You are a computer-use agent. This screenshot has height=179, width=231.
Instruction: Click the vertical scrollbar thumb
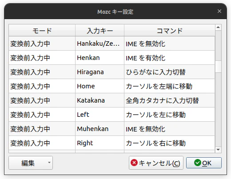pos(218,67)
